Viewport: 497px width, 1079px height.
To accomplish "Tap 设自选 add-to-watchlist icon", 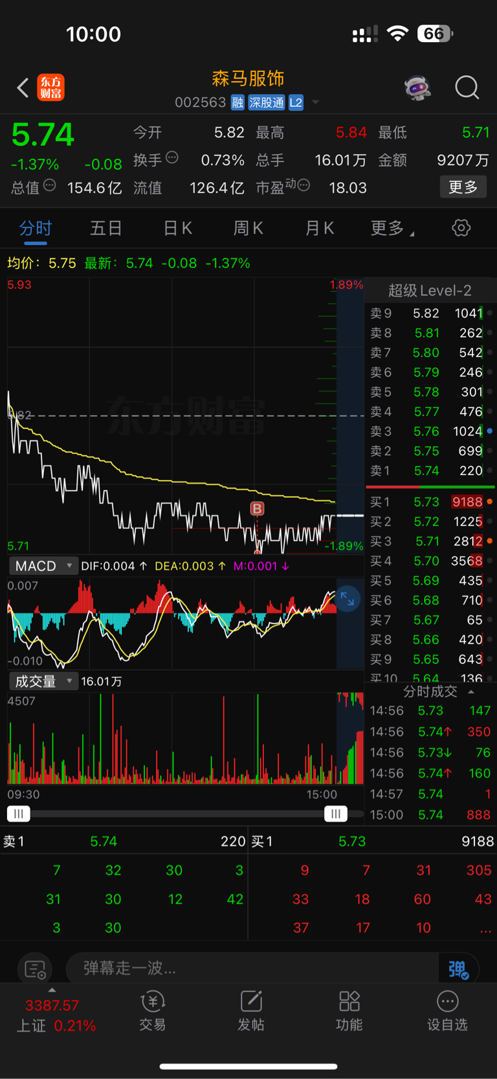I will (447, 1011).
